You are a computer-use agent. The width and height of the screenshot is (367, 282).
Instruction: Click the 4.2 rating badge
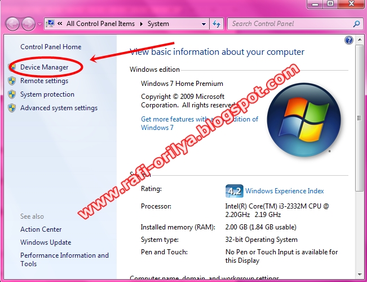(x=235, y=191)
